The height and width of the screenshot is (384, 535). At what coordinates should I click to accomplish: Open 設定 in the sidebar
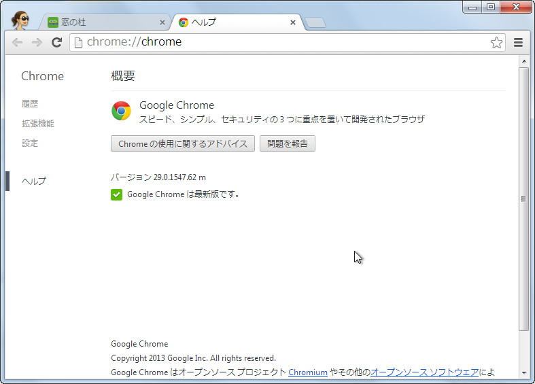[30, 143]
